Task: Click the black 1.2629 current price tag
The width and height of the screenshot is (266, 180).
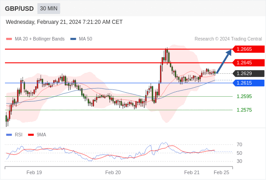Action: (248, 73)
